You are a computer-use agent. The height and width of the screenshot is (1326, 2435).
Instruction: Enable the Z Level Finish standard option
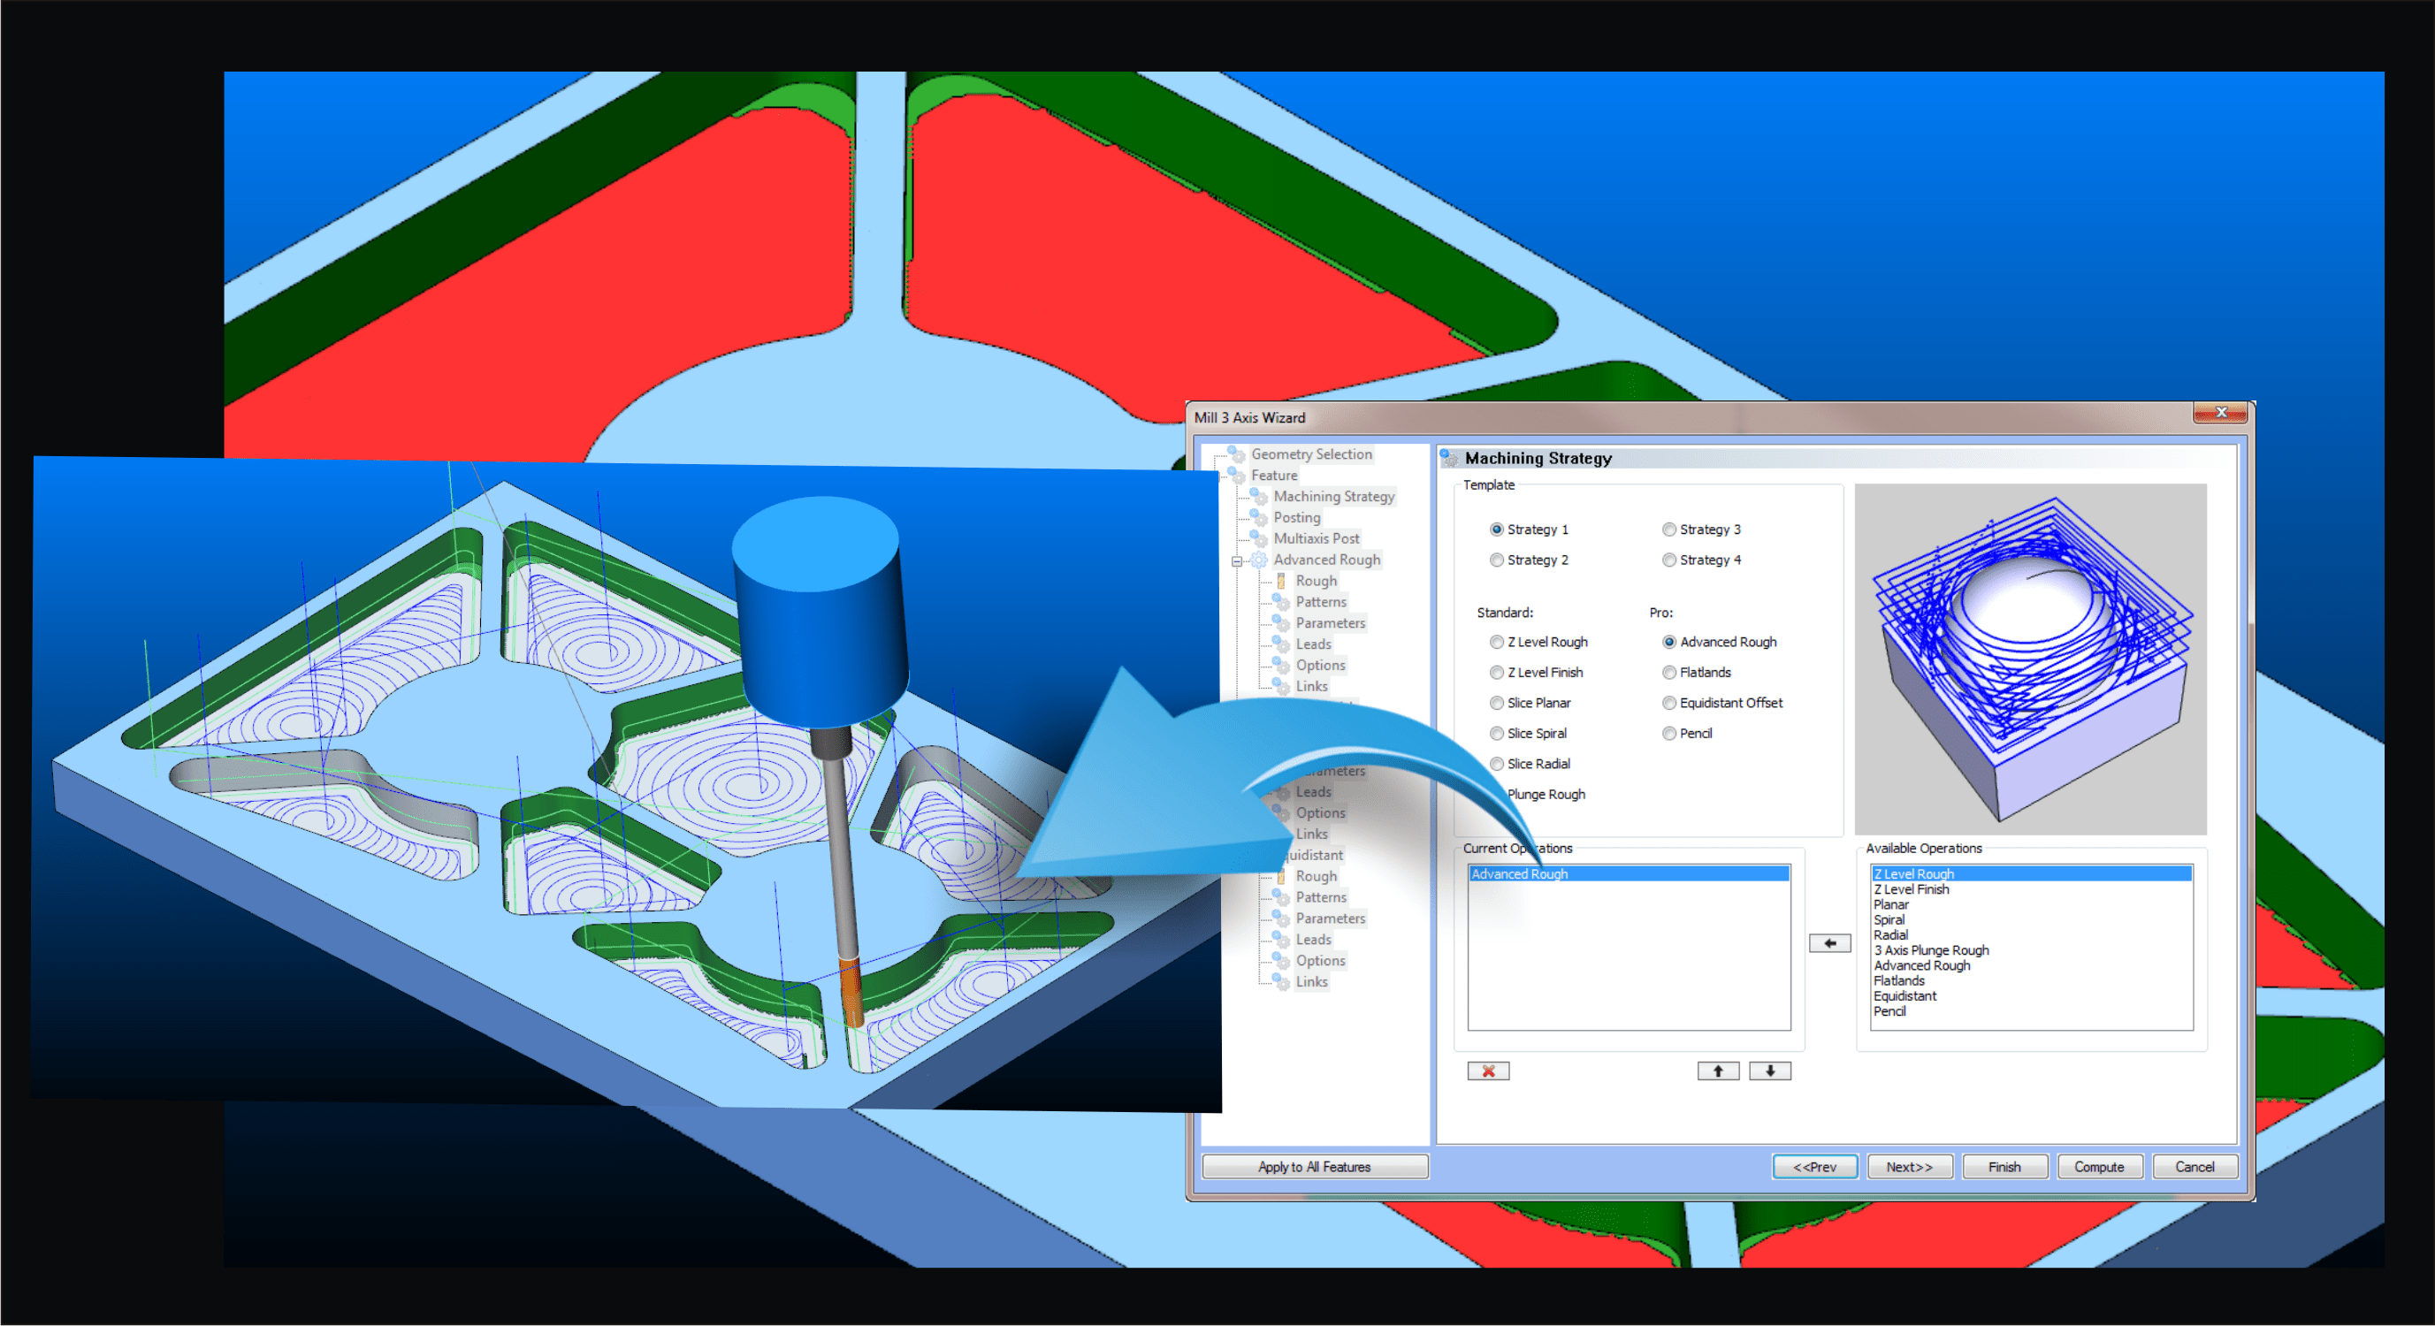[1497, 672]
